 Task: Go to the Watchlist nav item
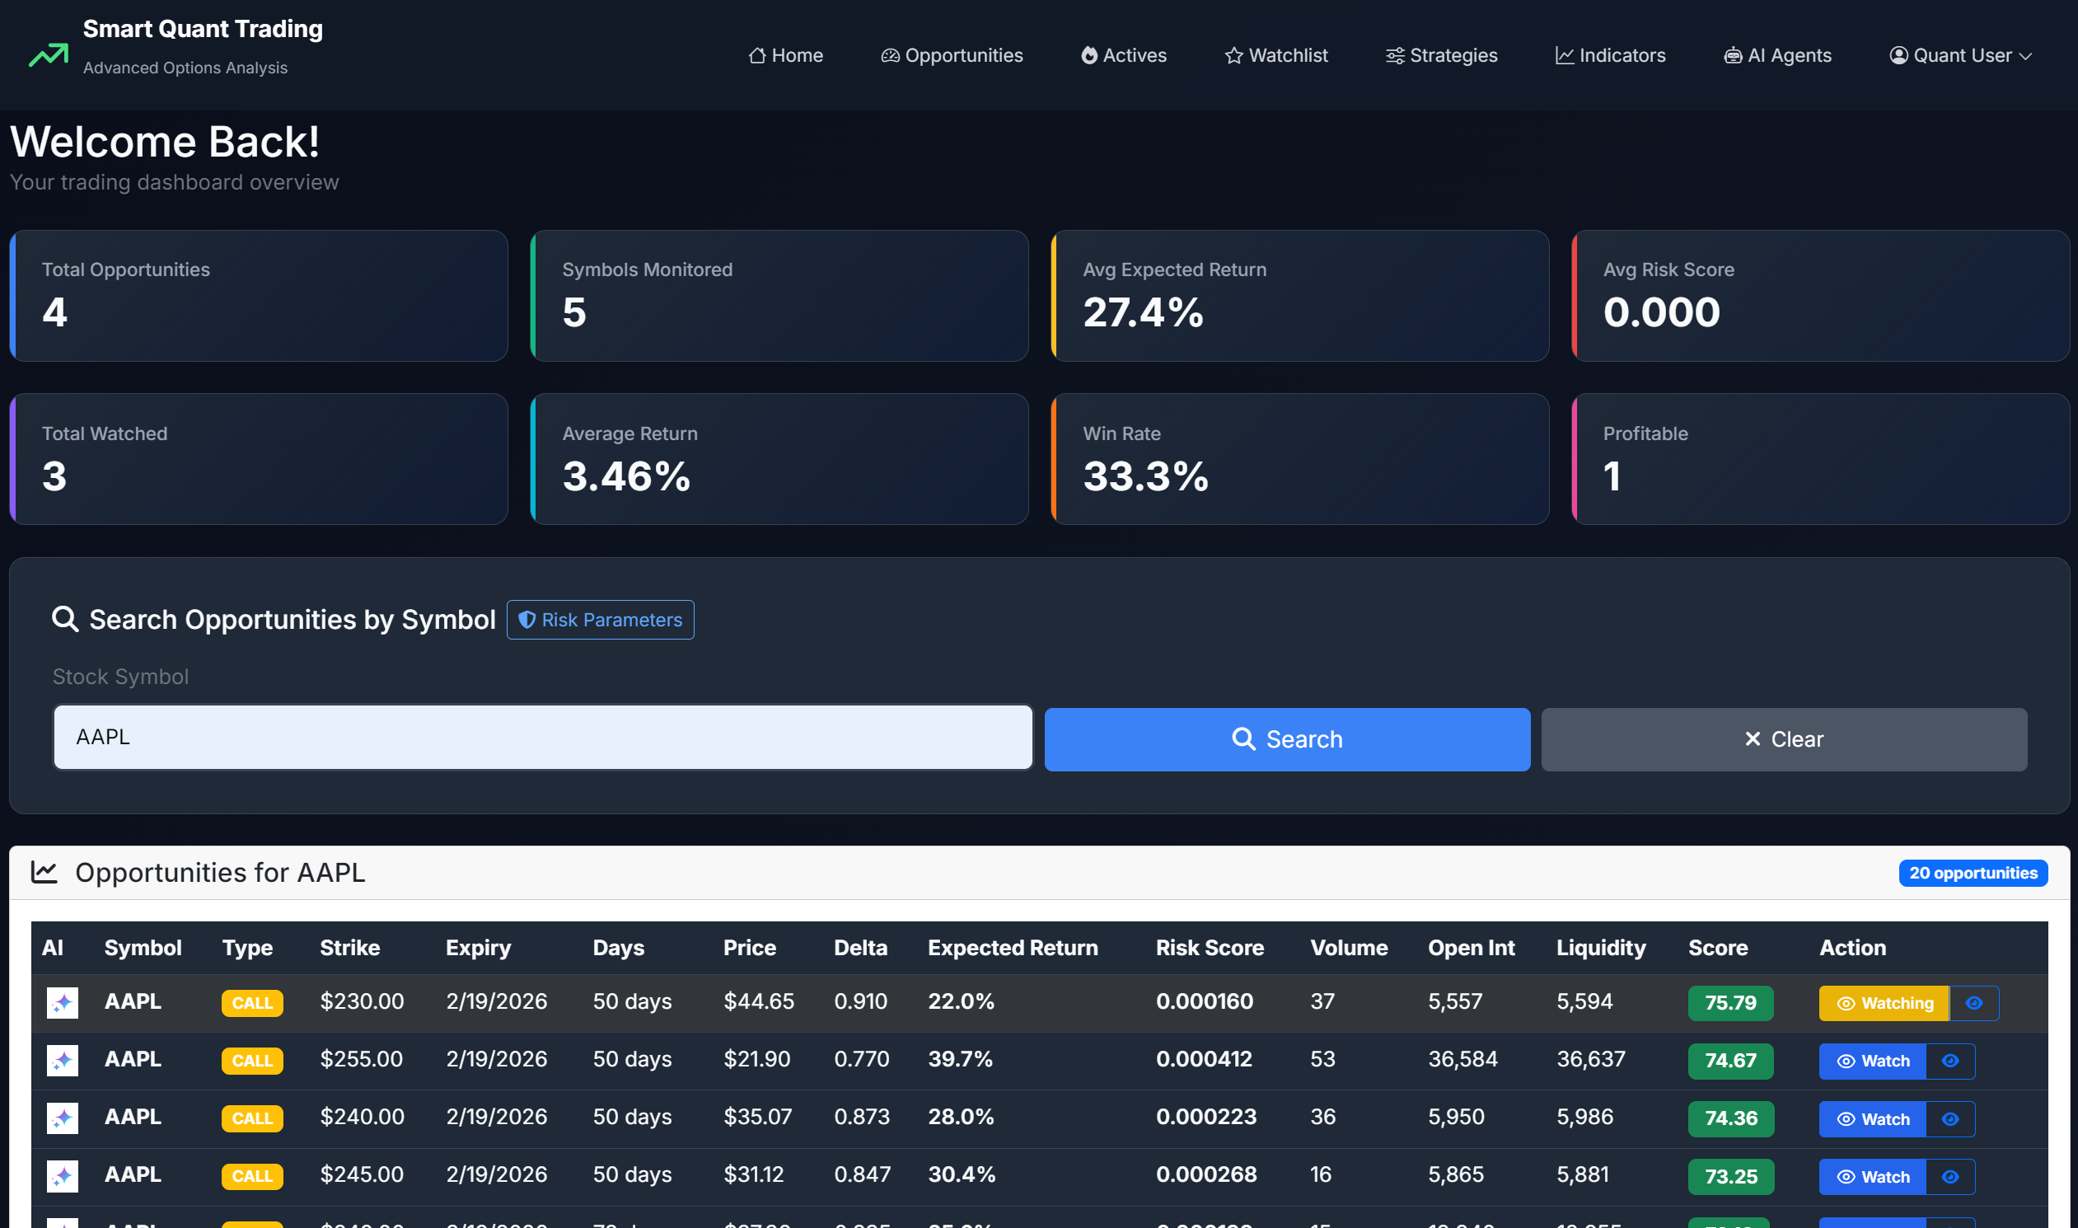point(1275,55)
